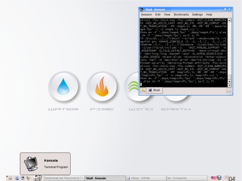Viewport: 242px width, 181px height.
Task: Open the View menu in Konsole
Action: [167, 14]
